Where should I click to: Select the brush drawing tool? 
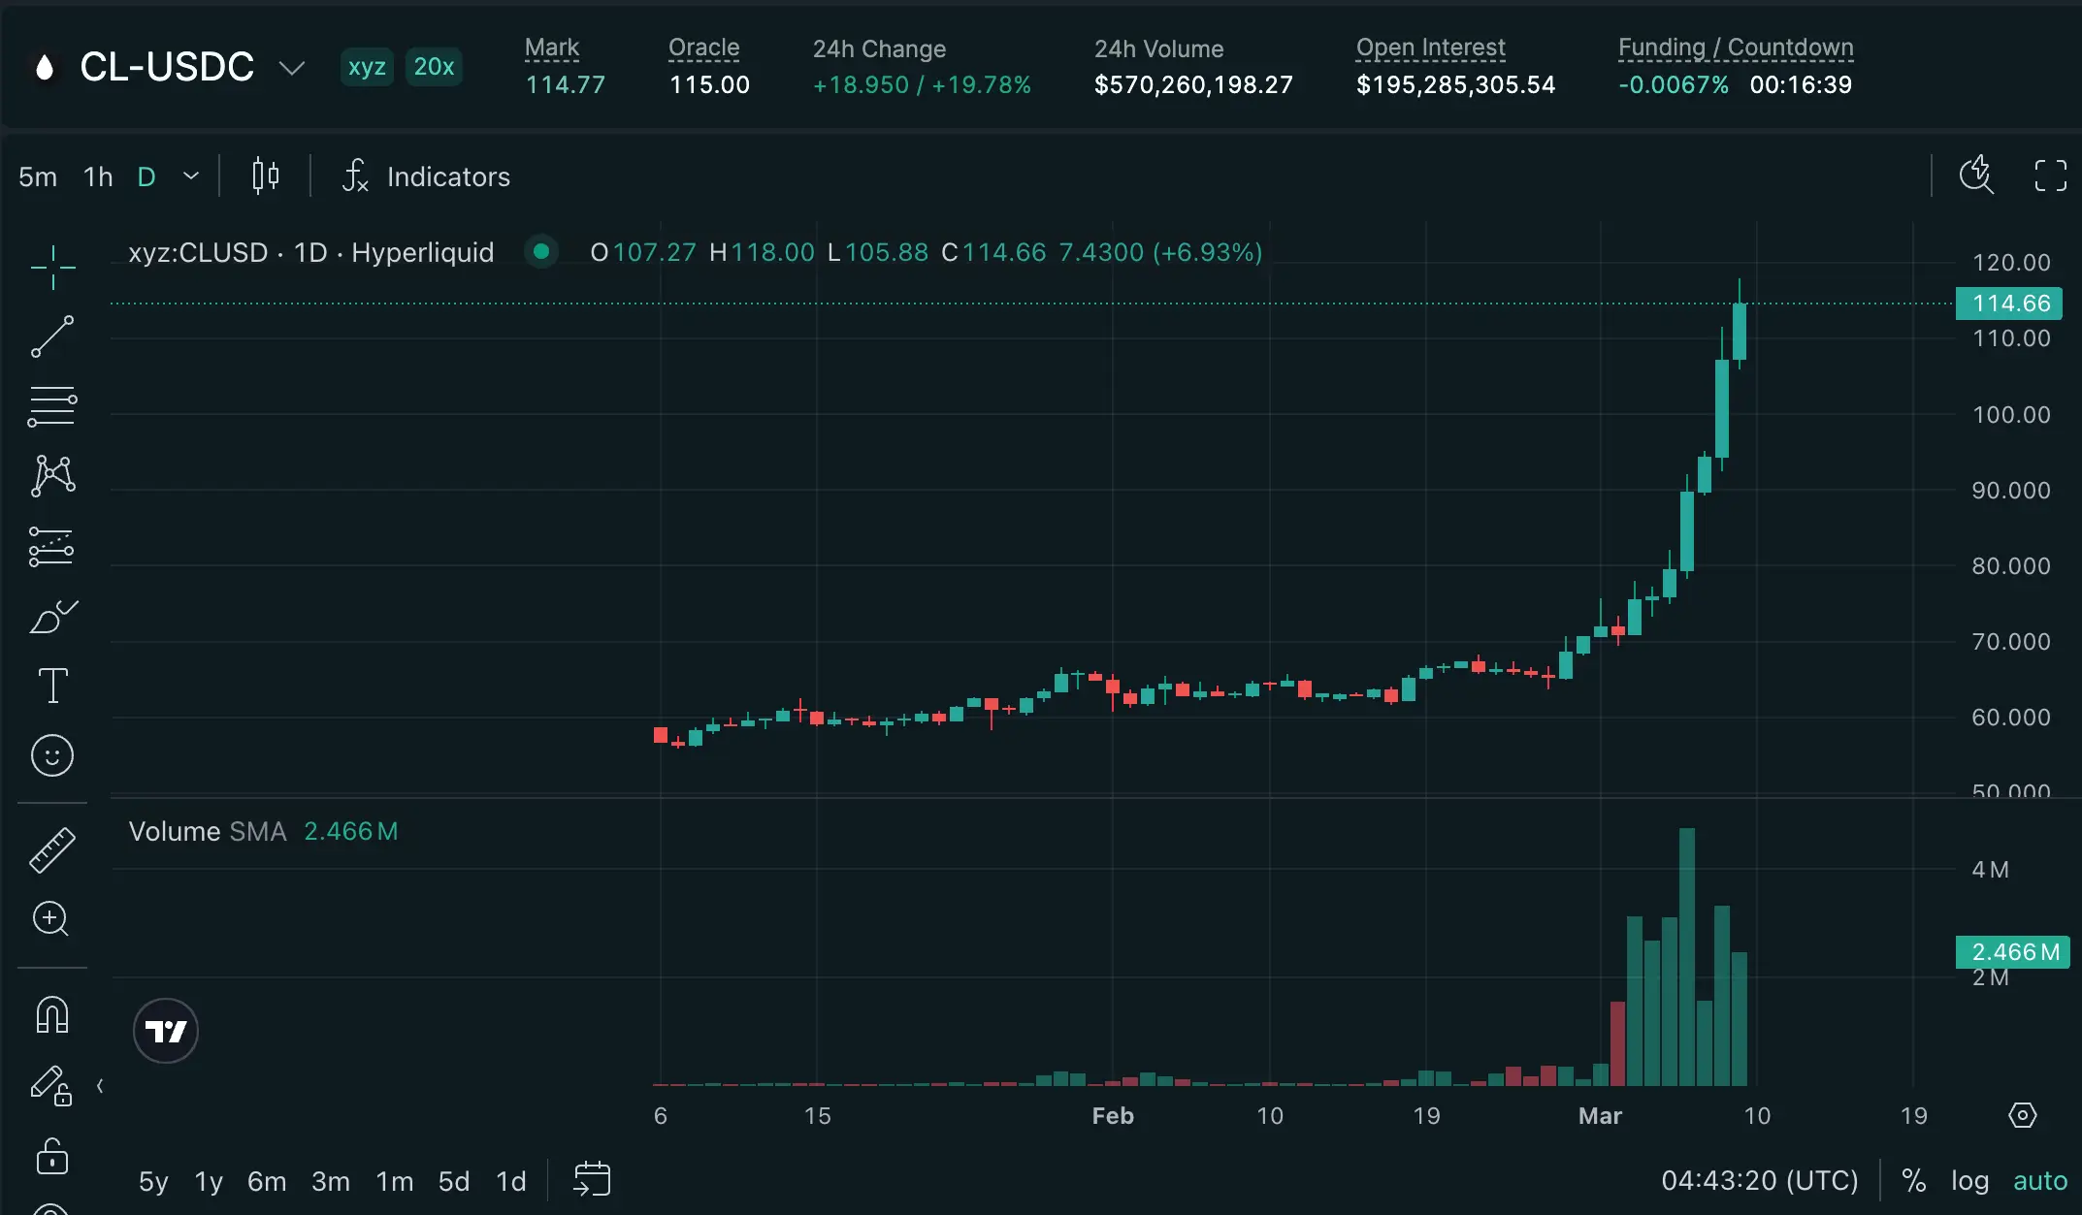[x=52, y=617]
